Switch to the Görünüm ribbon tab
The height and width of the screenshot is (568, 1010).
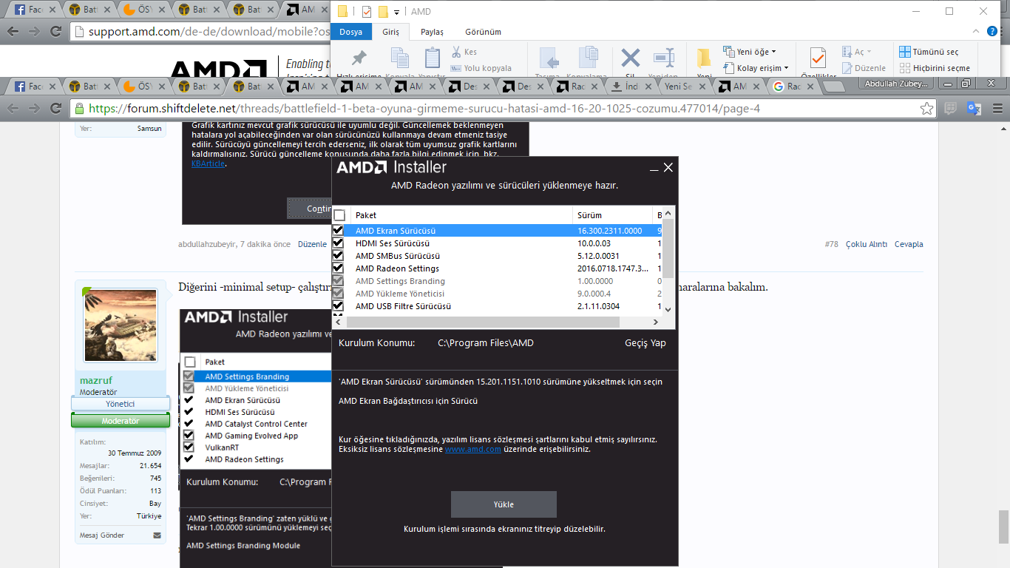click(x=484, y=32)
